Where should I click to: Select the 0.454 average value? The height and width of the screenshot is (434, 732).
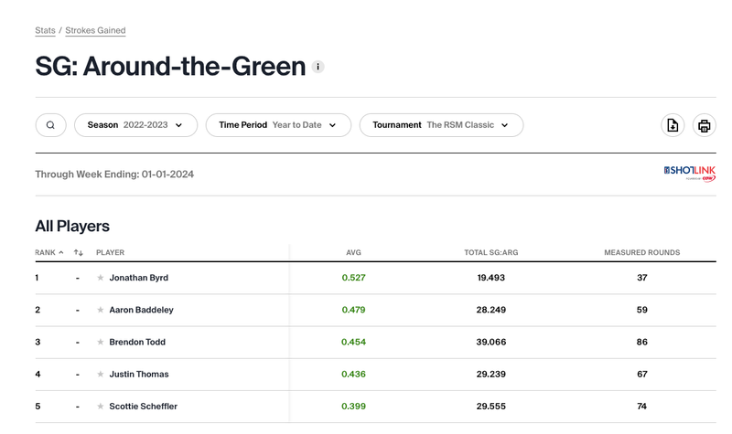click(353, 342)
